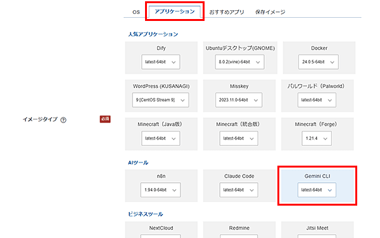Select the Gemini CLI card title
Screen dimensions: 380x238
pyautogui.click(x=317, y=176)
